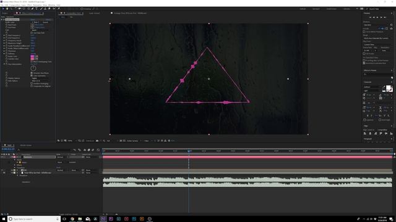
Task: Open Chrome from the Windows taskbar
Action: click(x=72, y=219)
